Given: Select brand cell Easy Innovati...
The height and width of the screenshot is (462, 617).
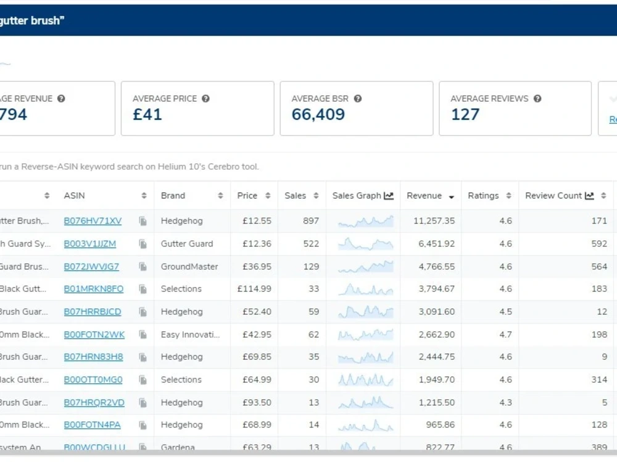Looking at the screenshot, I should pos(191,334).
